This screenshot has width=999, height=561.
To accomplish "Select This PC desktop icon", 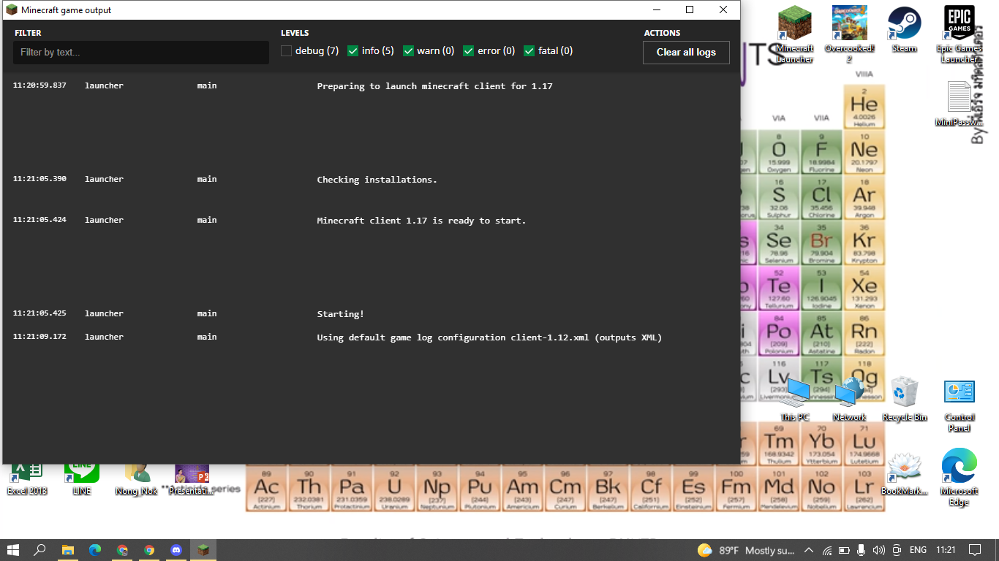I will [794, 400].
